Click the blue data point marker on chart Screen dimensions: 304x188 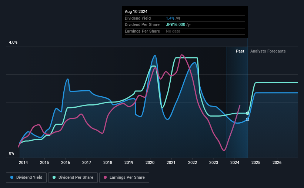(247, 119)
